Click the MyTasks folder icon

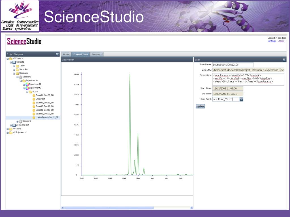pyautogui.click(x=11, y=129)
